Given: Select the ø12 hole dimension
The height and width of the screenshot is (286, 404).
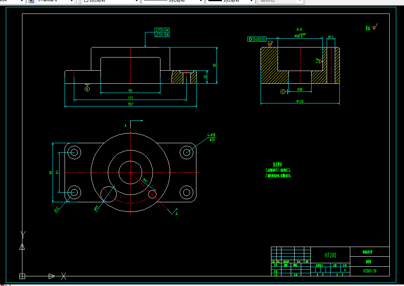Looking at the screenshot, I should 331,37.
